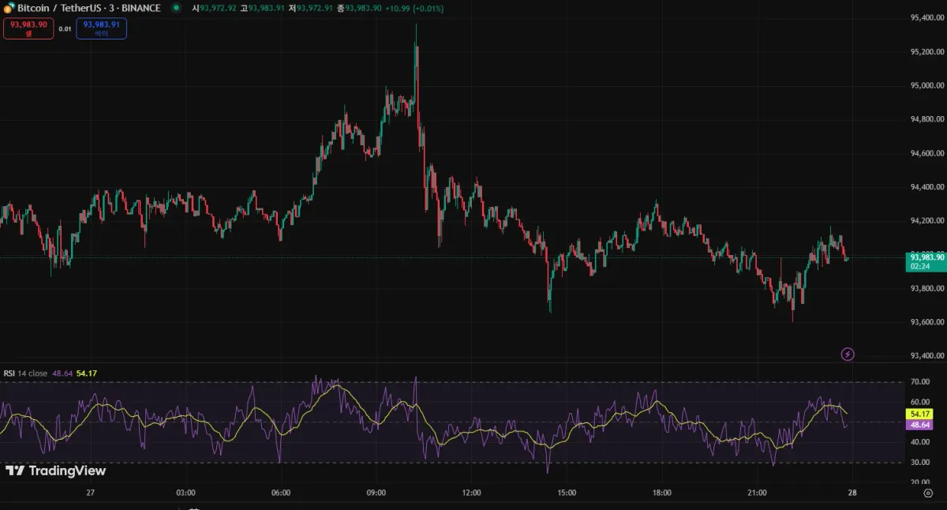
Task: Click the 94,800.00 price axis label
Action: 926,119
